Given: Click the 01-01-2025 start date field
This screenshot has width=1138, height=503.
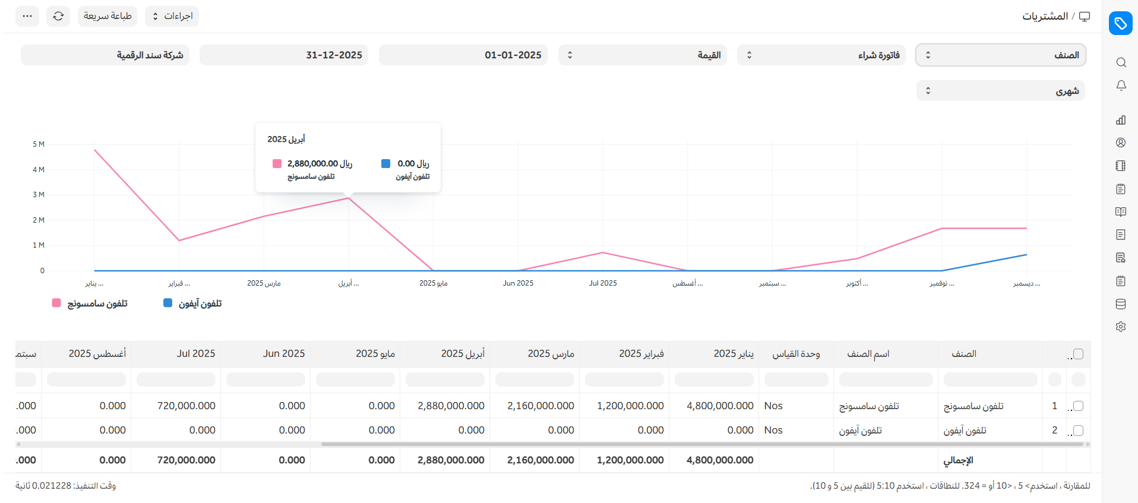Looking at the screenshot, I should pyautogui.click(x=463, y=55).
